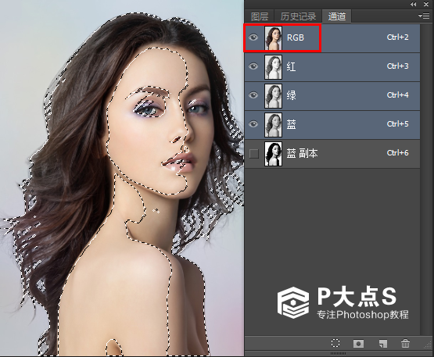The width and height of the screenshot is (434, 357).
Task: Collapse panel with double-arrow icon
Action: click(x=413, y=4)
